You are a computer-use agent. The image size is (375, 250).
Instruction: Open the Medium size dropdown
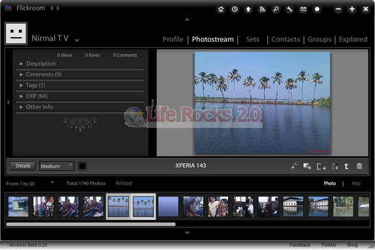point(57,166)
